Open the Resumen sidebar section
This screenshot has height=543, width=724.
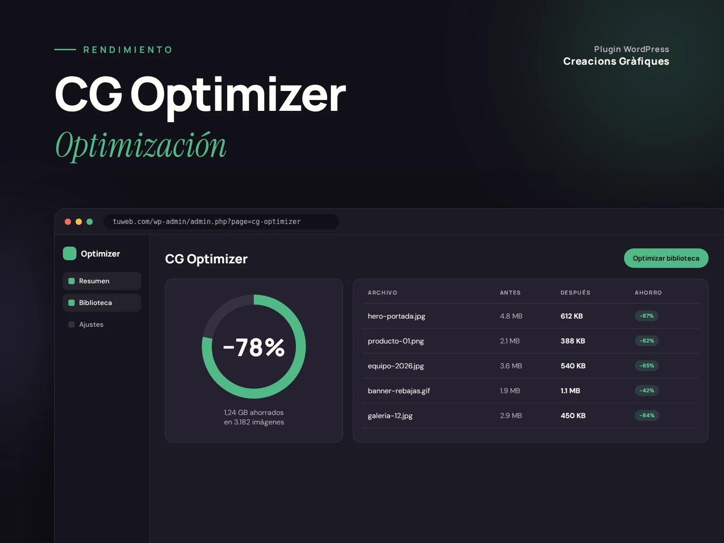pyautogui.click(x=102, y=281)
